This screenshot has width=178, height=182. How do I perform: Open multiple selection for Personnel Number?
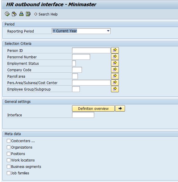115,57
